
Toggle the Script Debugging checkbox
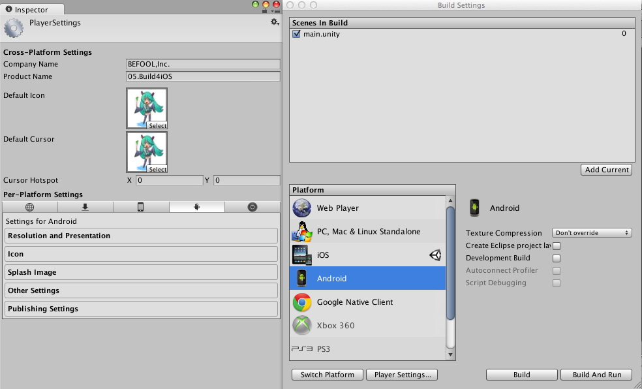557,283
